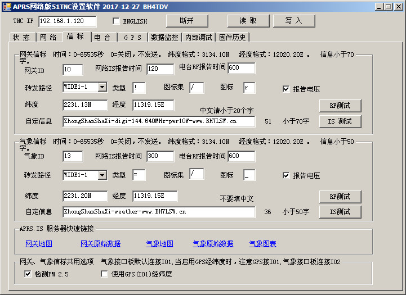The height and width of the screenshot is (295, 406).
Task: Open weather beacon 转发路径 dropdown
Action: (x=102, y=175)
